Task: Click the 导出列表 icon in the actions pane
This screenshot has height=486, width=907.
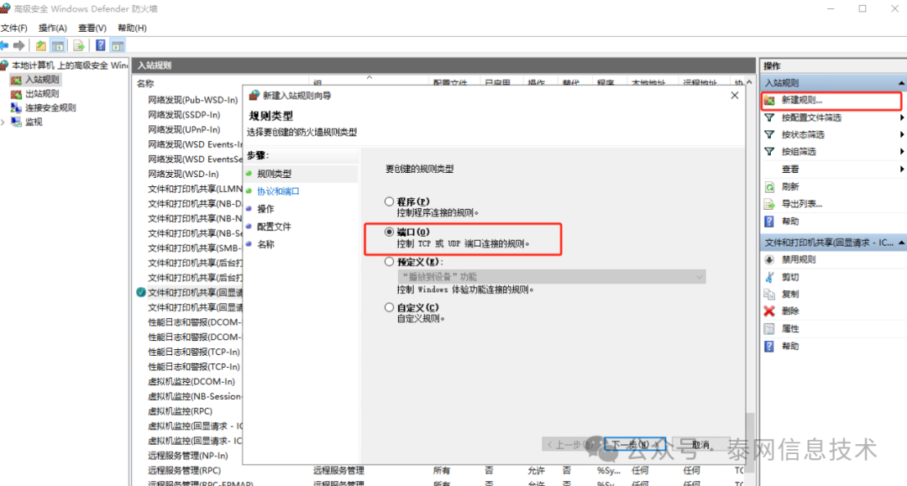Action: (769, 204)
